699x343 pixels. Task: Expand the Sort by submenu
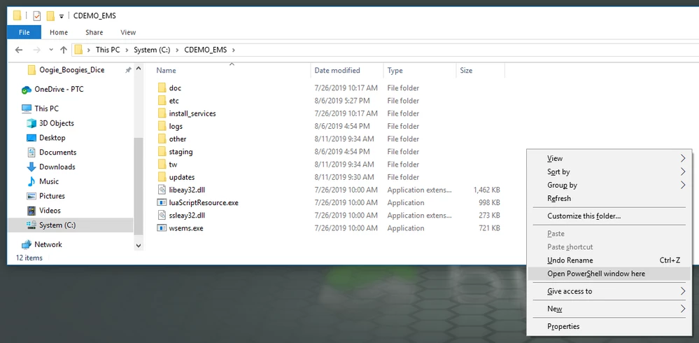click(683, 171)
